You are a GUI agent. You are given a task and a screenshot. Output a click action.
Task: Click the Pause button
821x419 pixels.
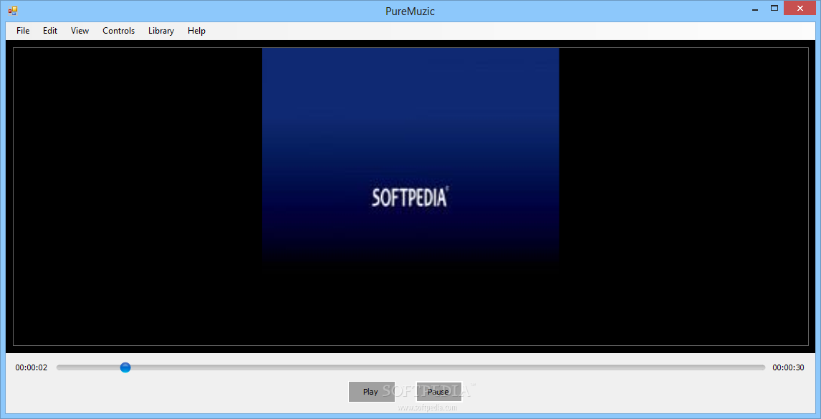pyautogui.click(x=438, y=392)
